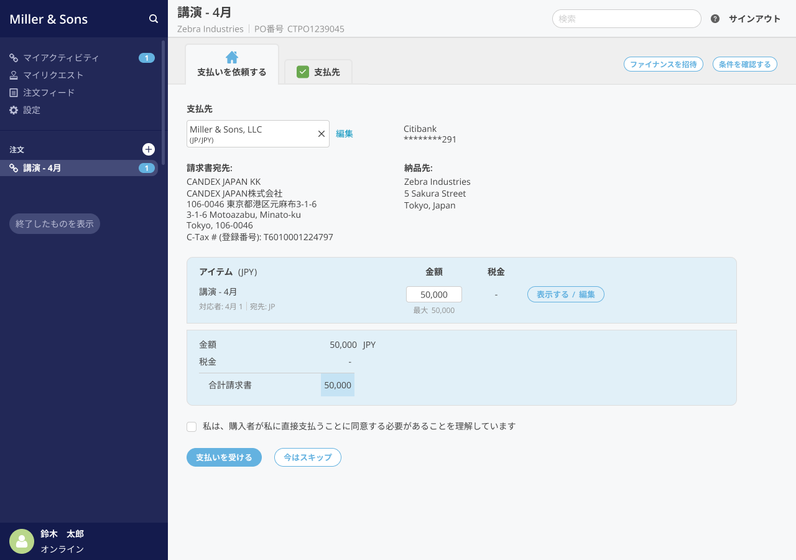The height and width of the screenshot is (560, 796).
Task: Select the 支払いを依頼する tab
Action: pyautogui.click(x=232, y=65)
